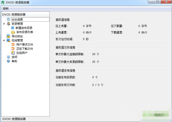Click the DVOD 资源服务器 tree header
172x122 pixels.
pyautogui.click(x=14, y=14)
